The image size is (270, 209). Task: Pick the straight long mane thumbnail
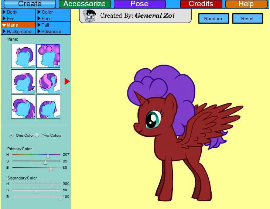(x=48, y=107)
